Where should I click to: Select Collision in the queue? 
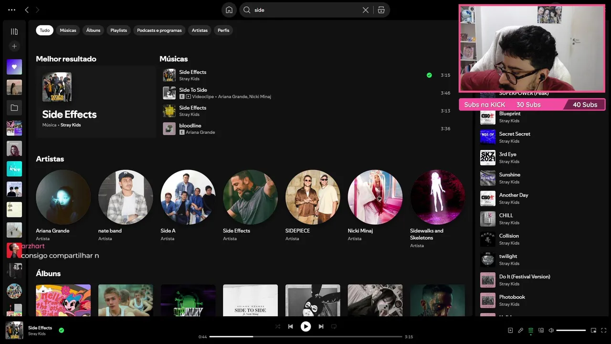tap(541, 239)
